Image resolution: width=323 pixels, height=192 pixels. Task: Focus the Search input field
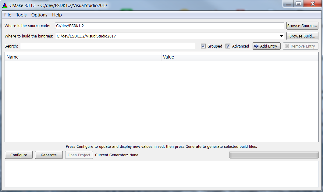coord(108,46)
